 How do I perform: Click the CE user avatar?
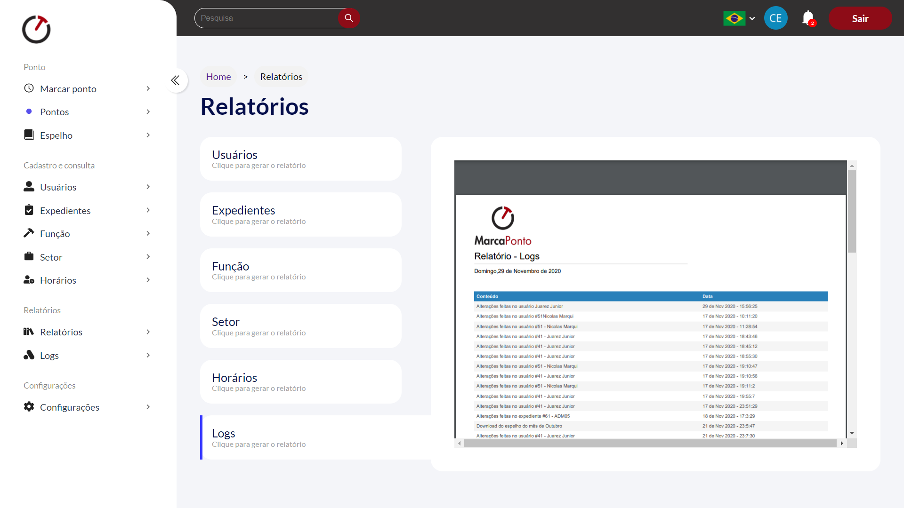[x=775, y=18]
